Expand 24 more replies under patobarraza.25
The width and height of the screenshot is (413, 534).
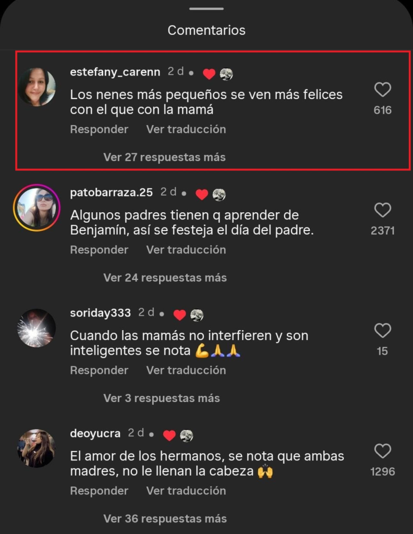tap(165, 277)
